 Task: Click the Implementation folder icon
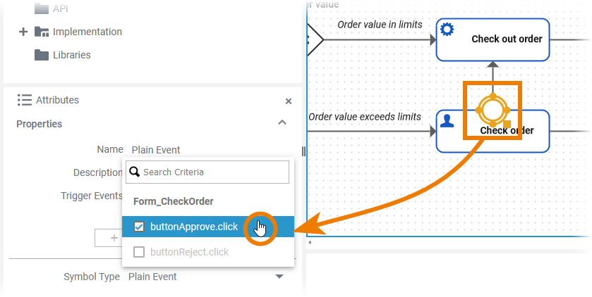pyautogui.click(x=42, y=32)
